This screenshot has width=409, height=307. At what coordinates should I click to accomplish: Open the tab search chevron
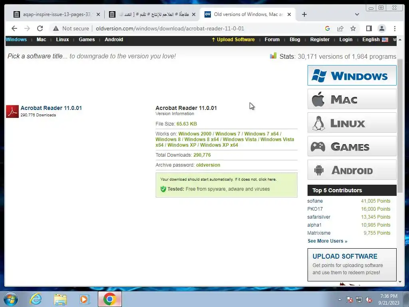tap(357, 14)
